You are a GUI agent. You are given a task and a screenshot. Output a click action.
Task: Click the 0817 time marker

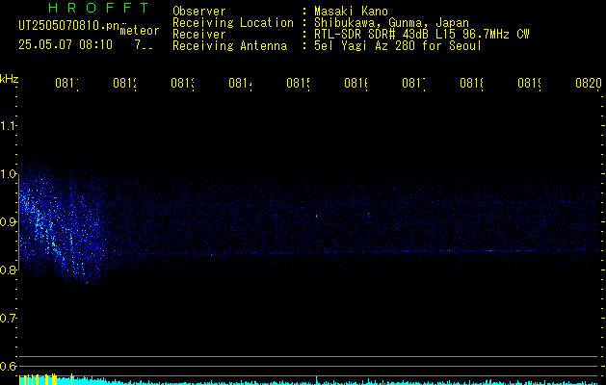[x=413, y=83]
